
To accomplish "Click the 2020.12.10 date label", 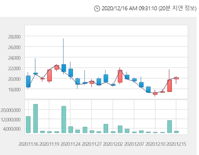I will 156,144.
